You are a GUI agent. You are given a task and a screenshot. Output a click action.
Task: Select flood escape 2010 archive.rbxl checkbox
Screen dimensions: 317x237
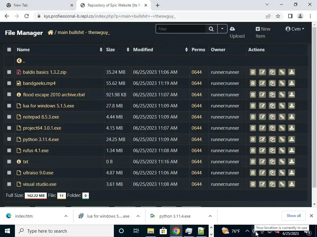tap(9, 94)
